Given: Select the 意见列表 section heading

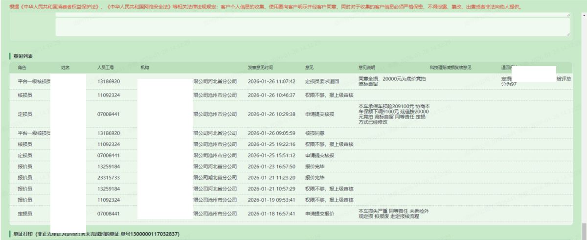Looking at the screenshot, I should pyautogui.click(x=23, y=57).
